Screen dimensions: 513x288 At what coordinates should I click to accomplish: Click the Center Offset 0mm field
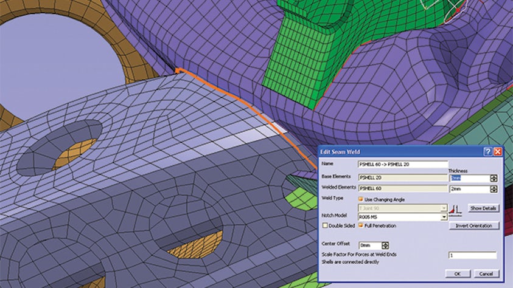point(370,245)
